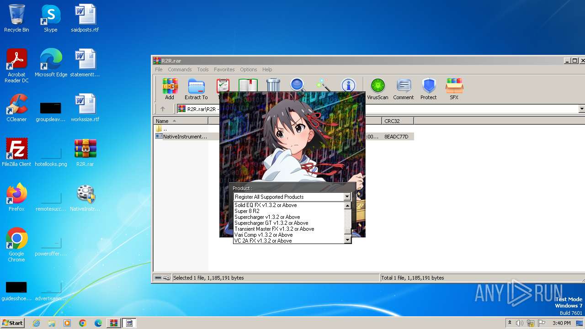Click the Wizard wand toolbar icon
The image size is (585, 329).
click(323, 85)
